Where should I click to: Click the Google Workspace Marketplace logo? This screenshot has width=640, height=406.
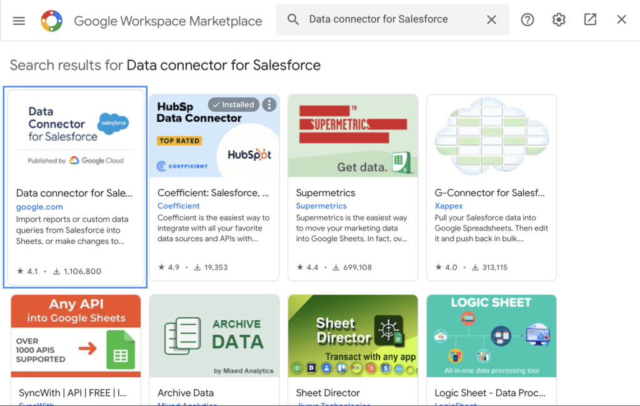pyautogui.click(x=51, y=21)
